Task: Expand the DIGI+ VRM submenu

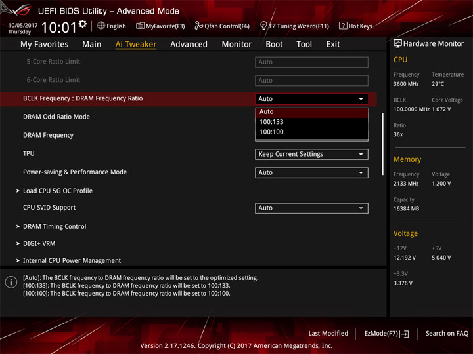Action: [39, 243]
